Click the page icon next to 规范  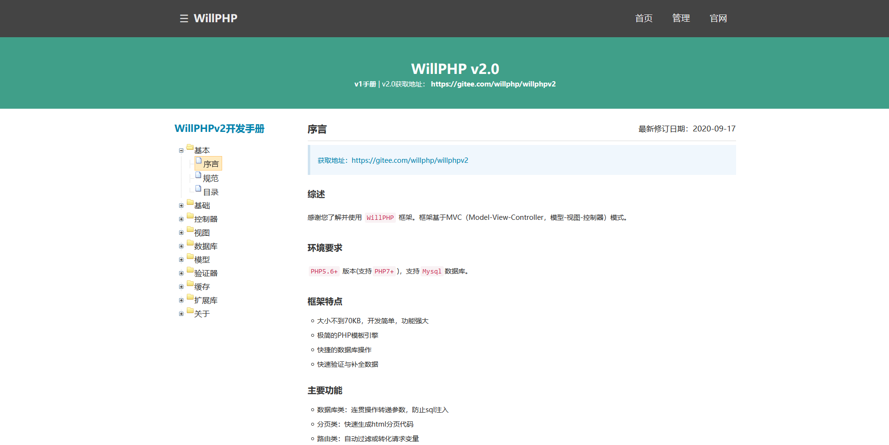tap(198, 175)
